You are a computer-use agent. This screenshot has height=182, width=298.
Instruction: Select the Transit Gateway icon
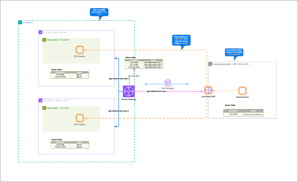pyautogui.click(x=129, y=91)
